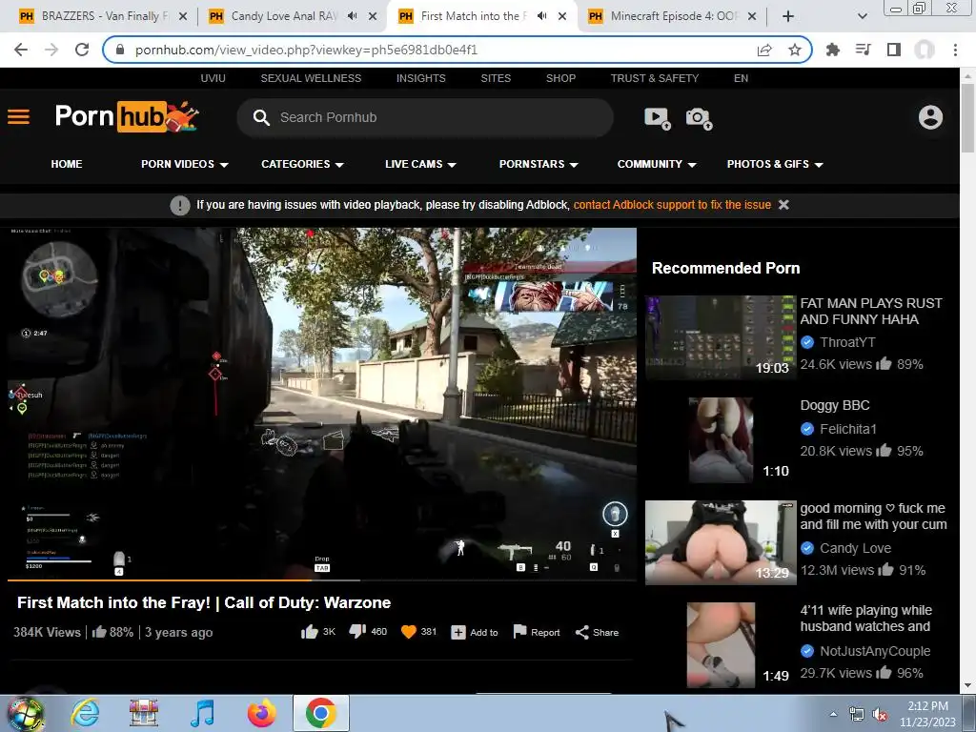The image size is (976, 732).
Task: Mute audio on the First Match tab
Action: point(542,16)
